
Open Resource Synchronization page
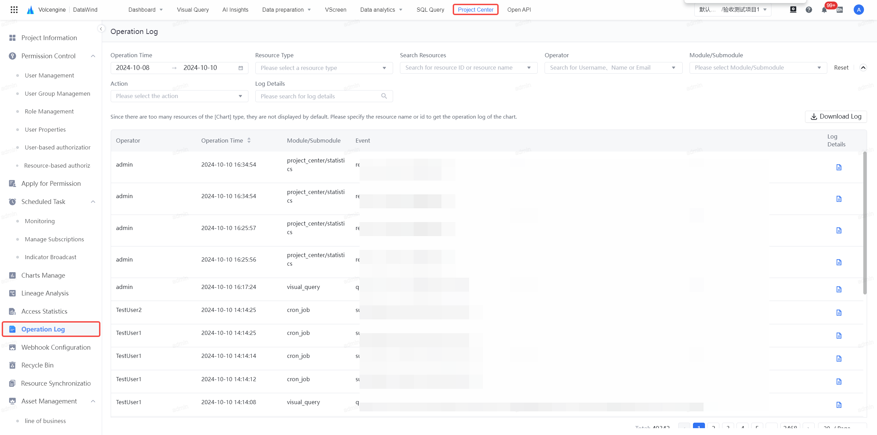pos(56,383)
